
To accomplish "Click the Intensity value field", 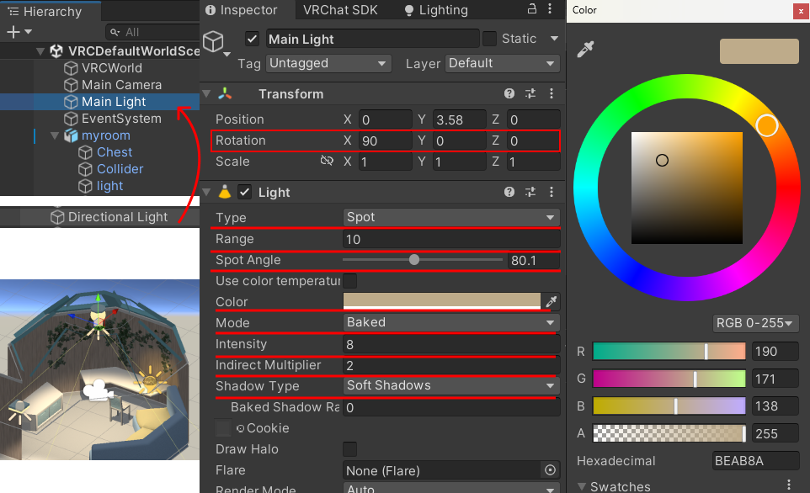I will click(450, 344).
